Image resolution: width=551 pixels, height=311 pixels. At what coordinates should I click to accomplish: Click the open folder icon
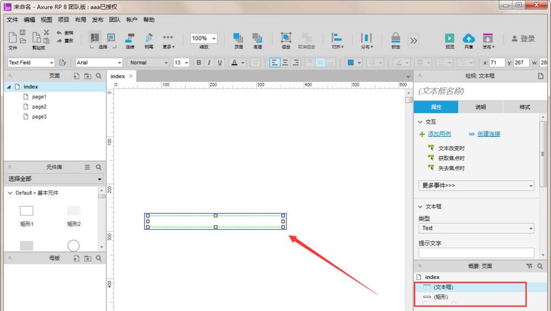23,41
